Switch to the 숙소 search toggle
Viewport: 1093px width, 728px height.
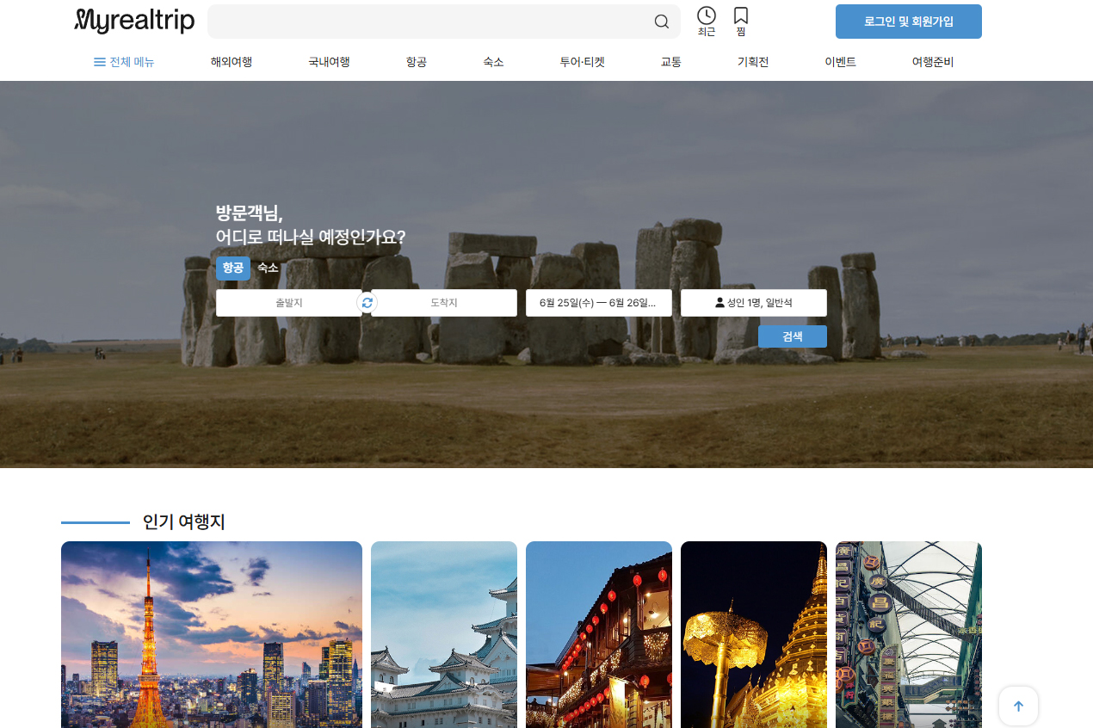(x=268, y=268)
